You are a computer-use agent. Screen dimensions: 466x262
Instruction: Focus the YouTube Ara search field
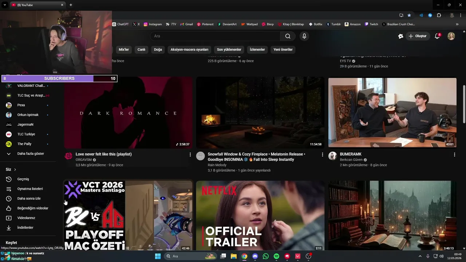coord(215,36)
